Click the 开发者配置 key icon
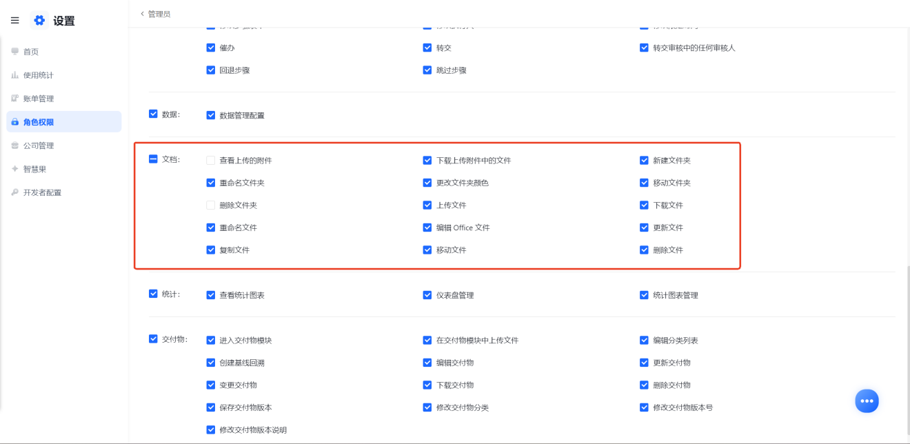Screen dimensions: 910x444 tap(15, 192)
